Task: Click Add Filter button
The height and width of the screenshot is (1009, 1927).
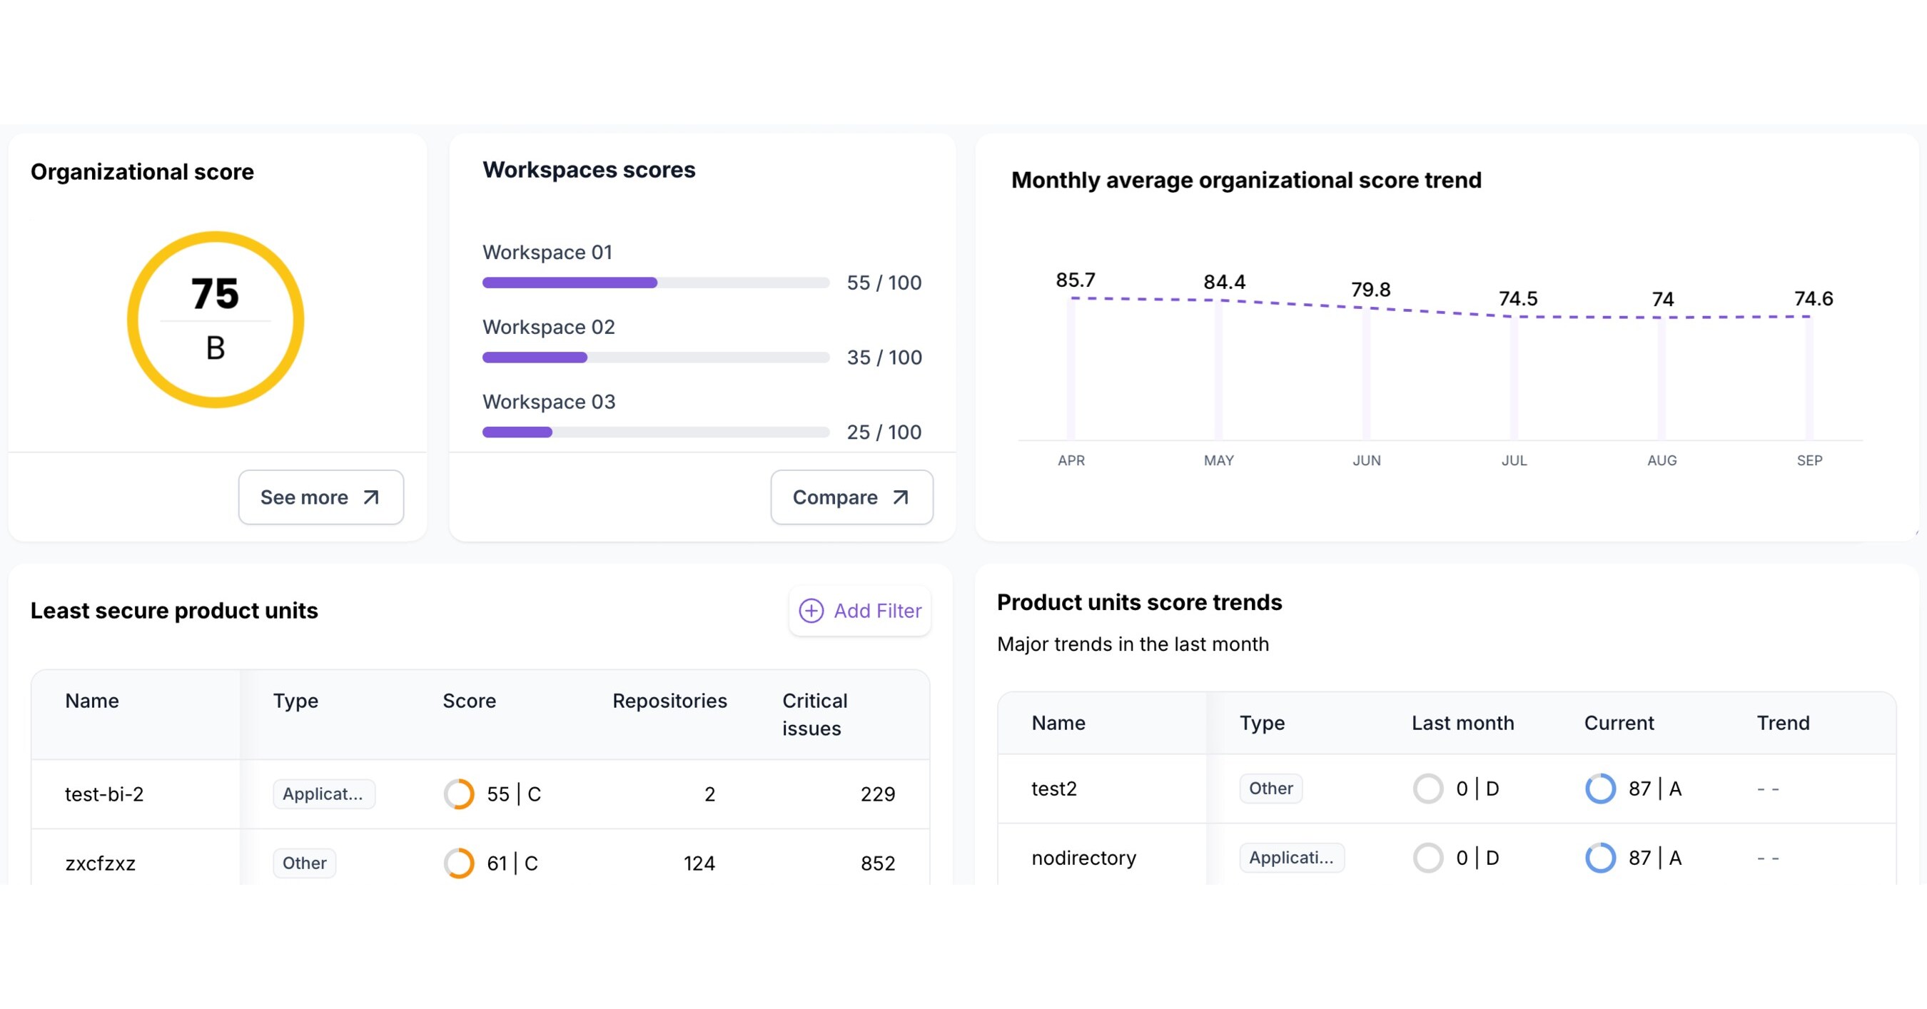Action: (860, 611)
